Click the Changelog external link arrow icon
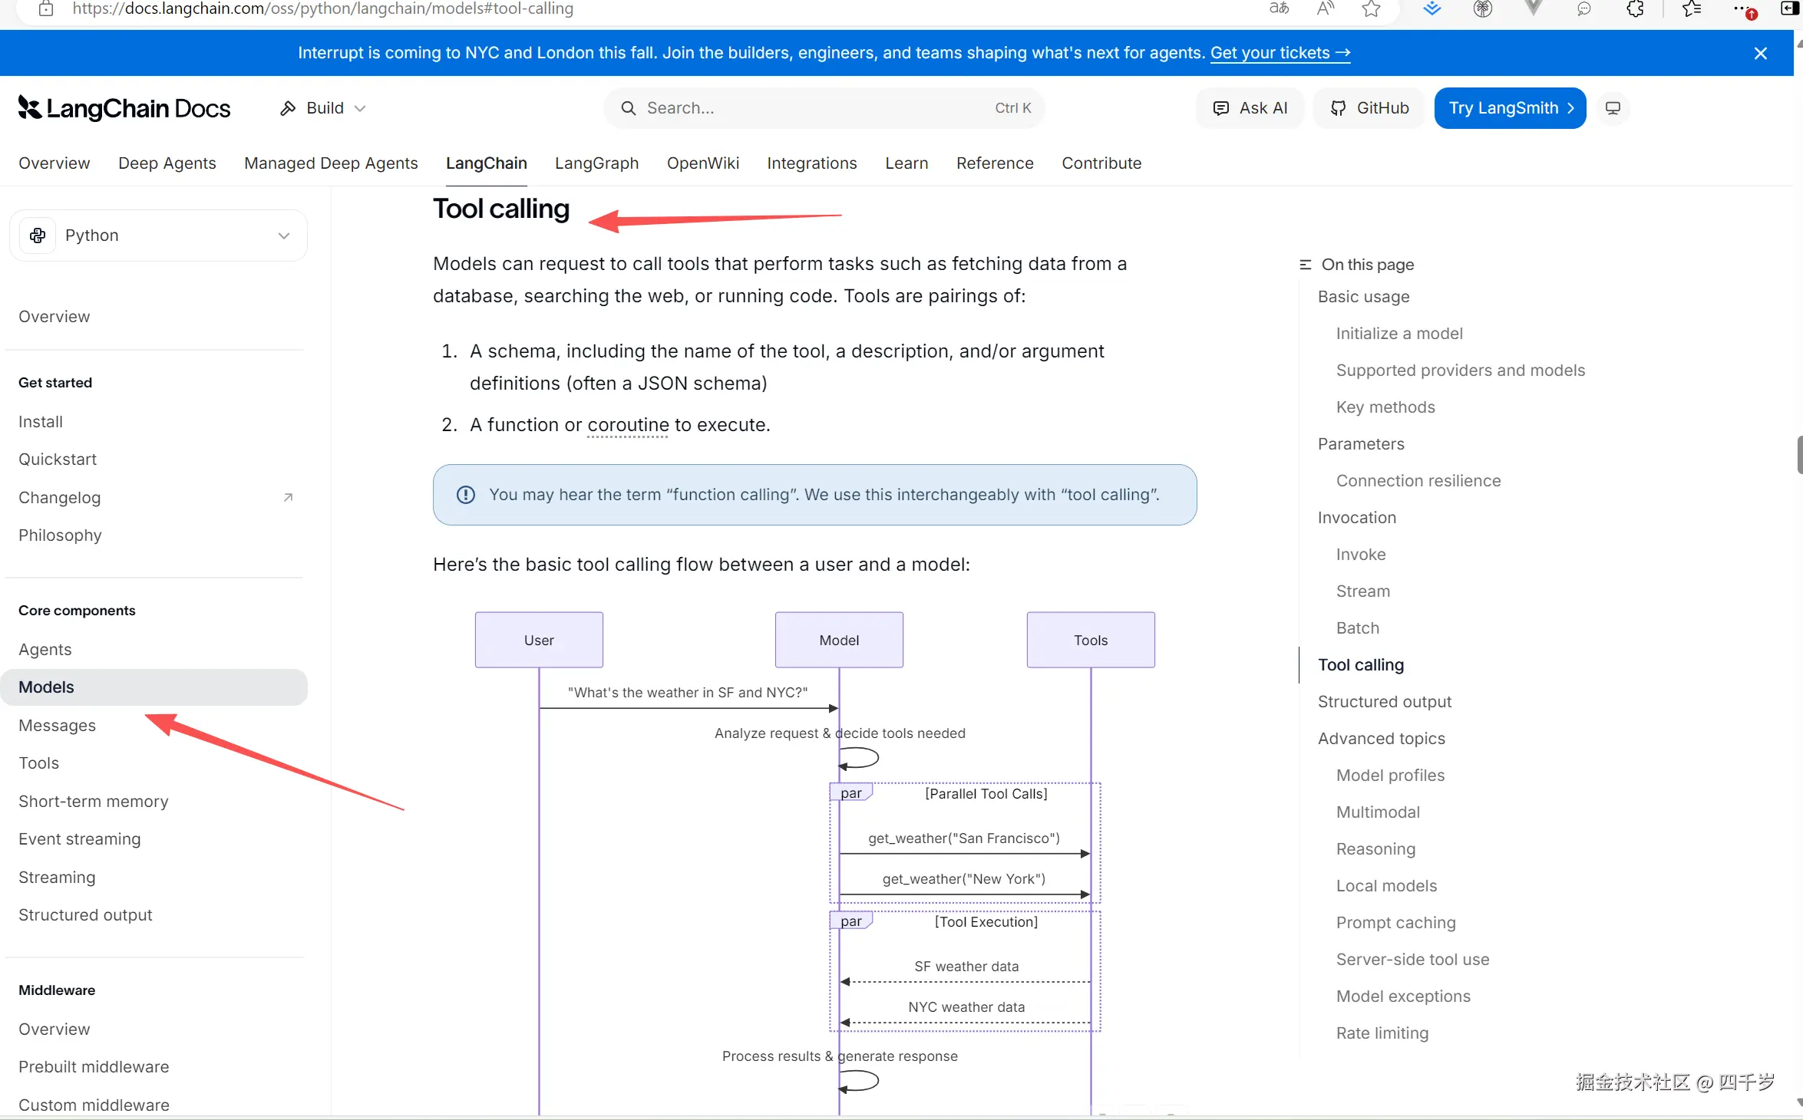 [x=289, y=497]
